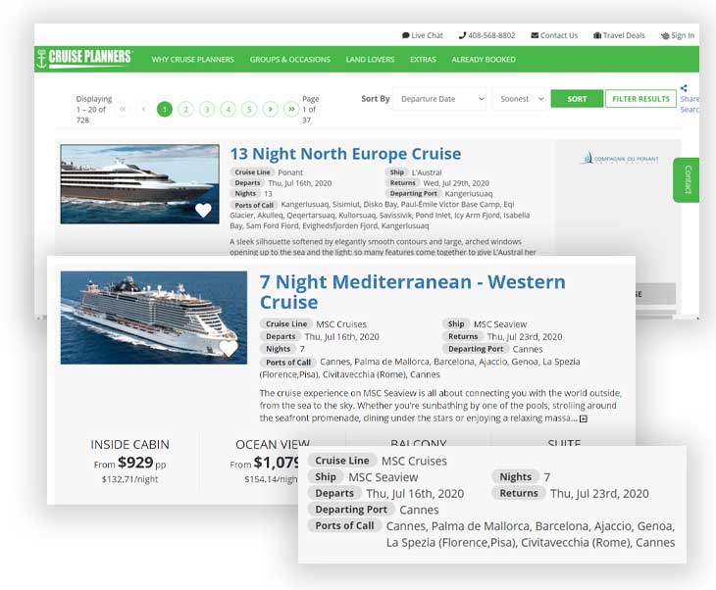
Task: Click the green SORT button
Action: [x=577, y=99]
